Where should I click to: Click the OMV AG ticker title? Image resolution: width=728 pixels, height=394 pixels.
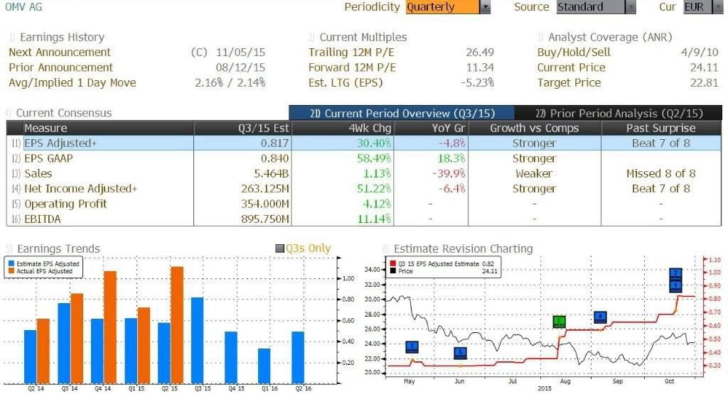tap(23, 7)
